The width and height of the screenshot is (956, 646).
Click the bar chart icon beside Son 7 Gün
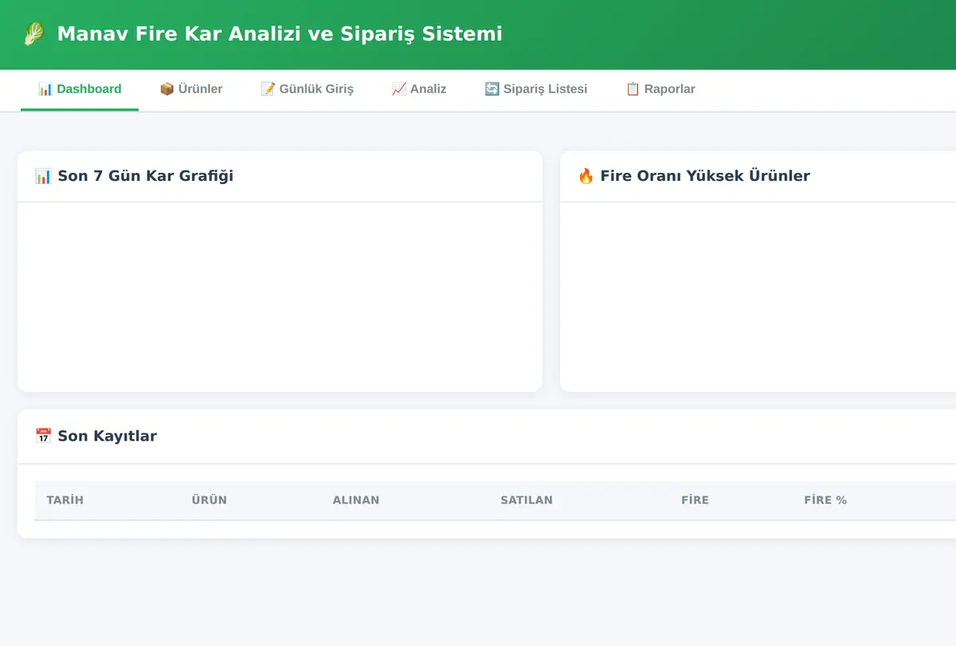click(x=43, y=176)
